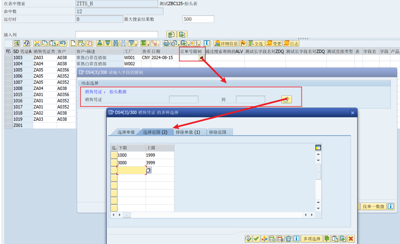Image resolution: width=400 pixels, height=244 pixels.
Task: Print the list using the printer icon
Action: [x=166, y=43]
